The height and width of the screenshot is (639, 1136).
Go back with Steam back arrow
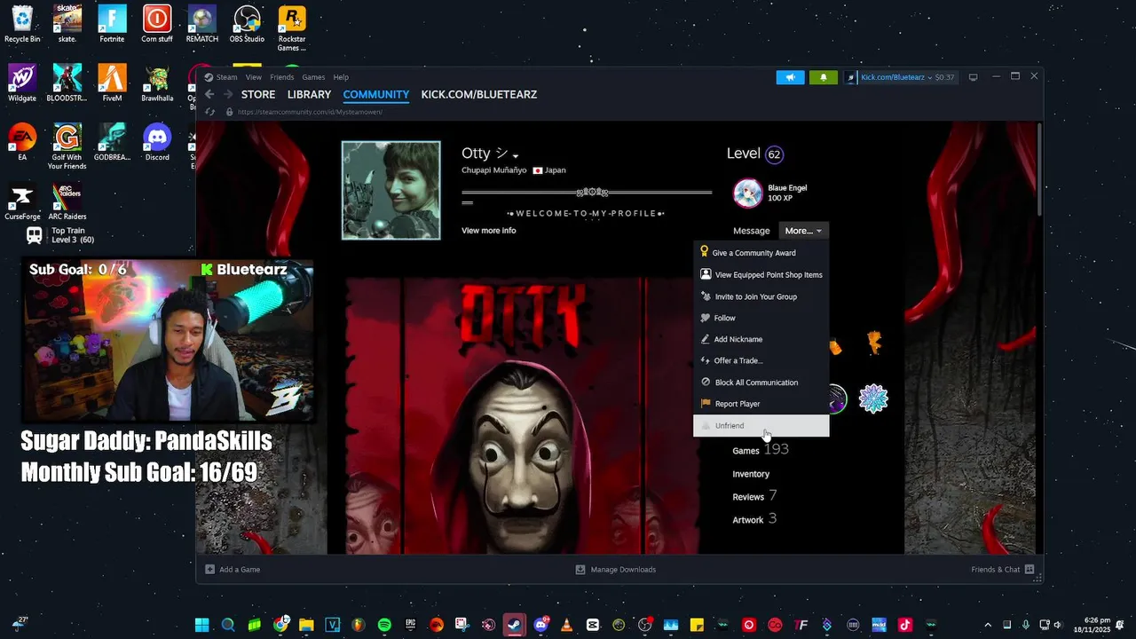click(x=209, y=94)
